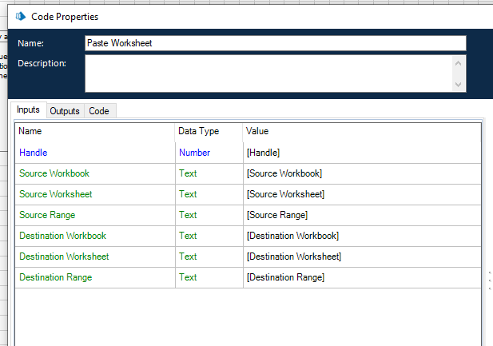Click the Value column header
The image size is (493, 346).
point(257,131)
